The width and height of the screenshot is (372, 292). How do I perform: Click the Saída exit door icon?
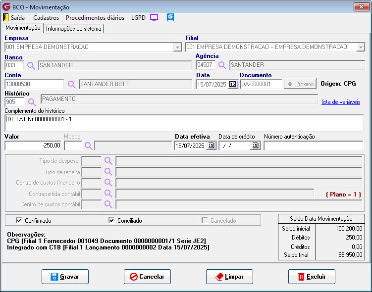click(5, 17)
